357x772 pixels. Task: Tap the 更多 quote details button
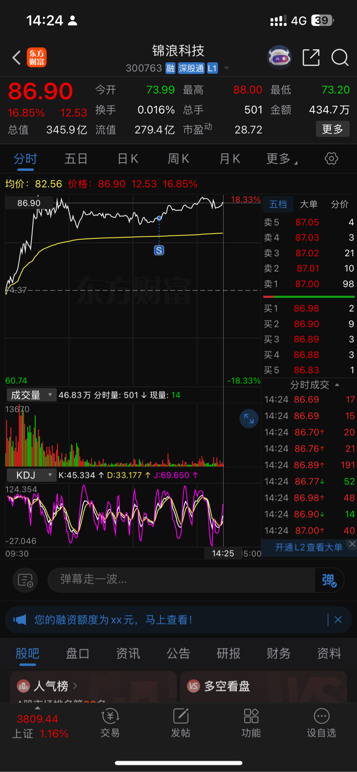point(333,129)
